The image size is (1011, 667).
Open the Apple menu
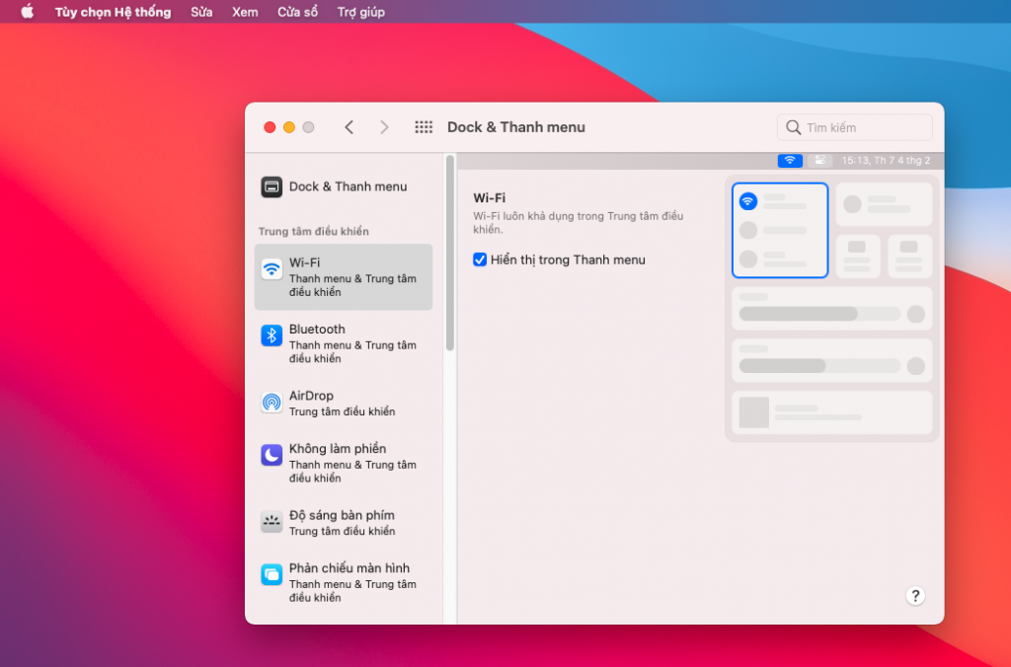pos(27,12)
